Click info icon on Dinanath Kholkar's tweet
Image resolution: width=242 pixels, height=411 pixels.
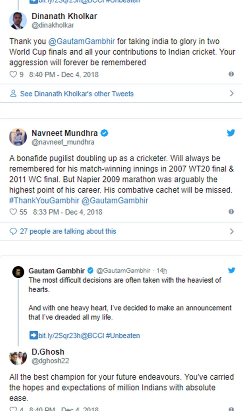pos(231,74)
